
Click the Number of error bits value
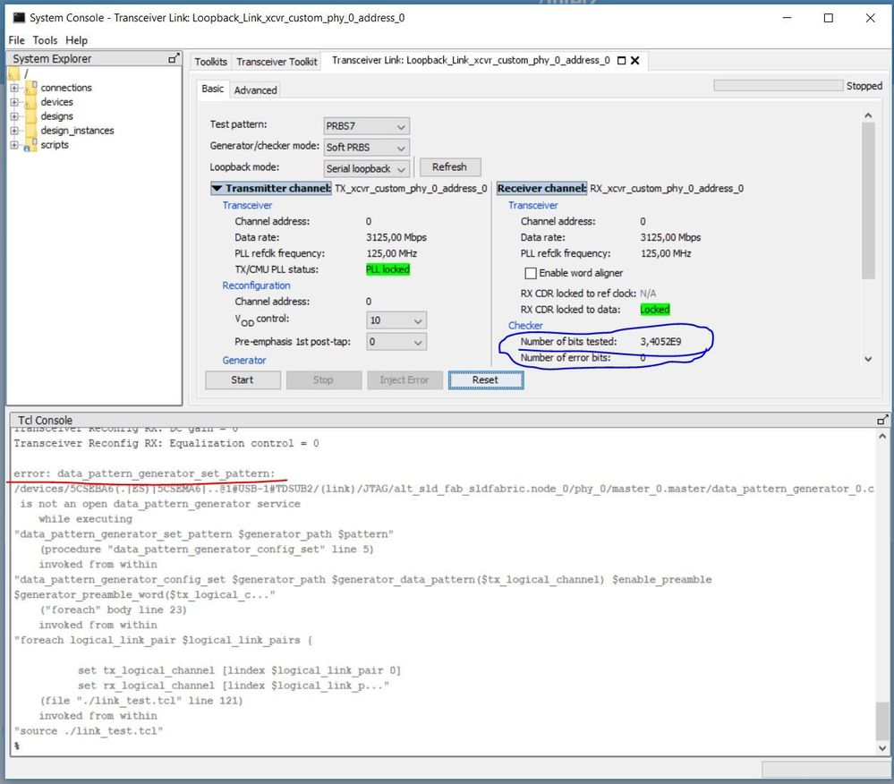click(x=643, y=358)
